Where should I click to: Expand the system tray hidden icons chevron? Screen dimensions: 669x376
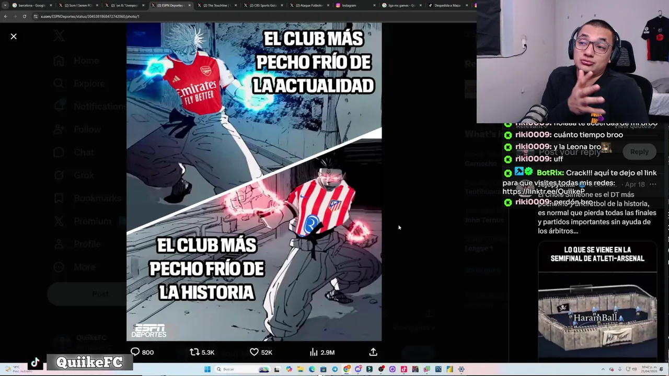603,369
